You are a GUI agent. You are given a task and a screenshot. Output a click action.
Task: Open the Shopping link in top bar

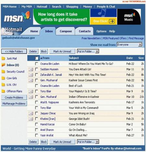click(x=72, y=6)
